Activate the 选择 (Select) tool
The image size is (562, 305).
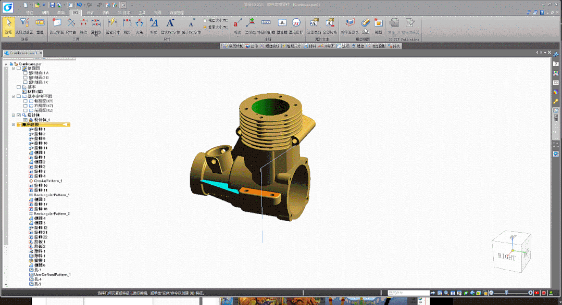[9, 26]
